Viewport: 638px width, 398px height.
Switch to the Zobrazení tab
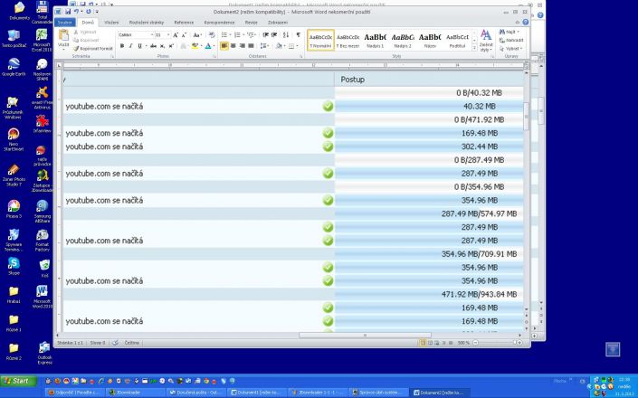[x=278, y=23]
